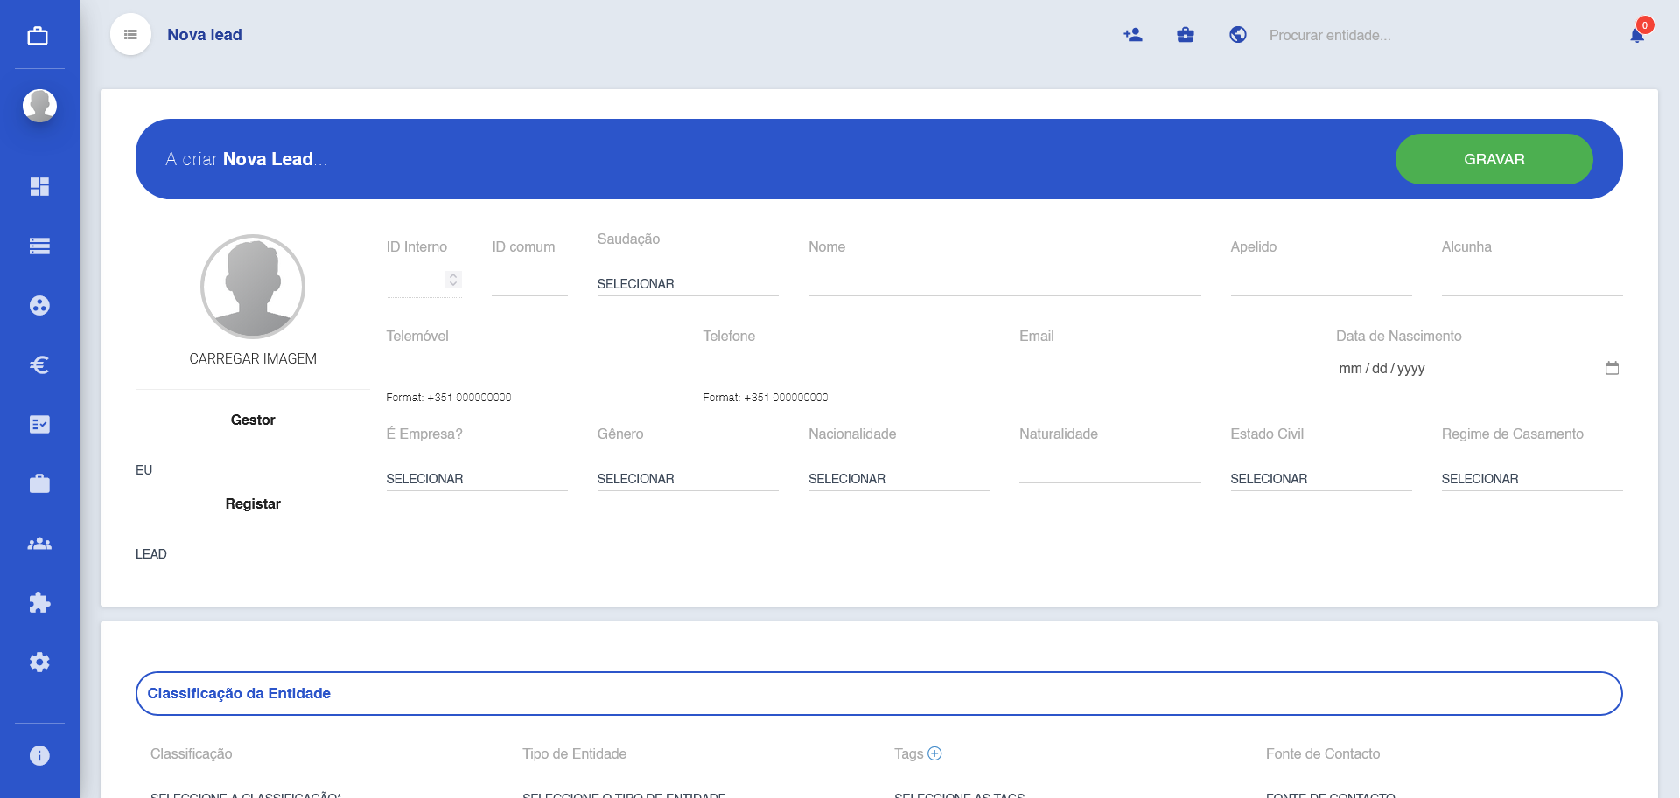Screen dimensions: 1680x798
Task: Click the add person icon in header
Action: tap(1133, 35)
